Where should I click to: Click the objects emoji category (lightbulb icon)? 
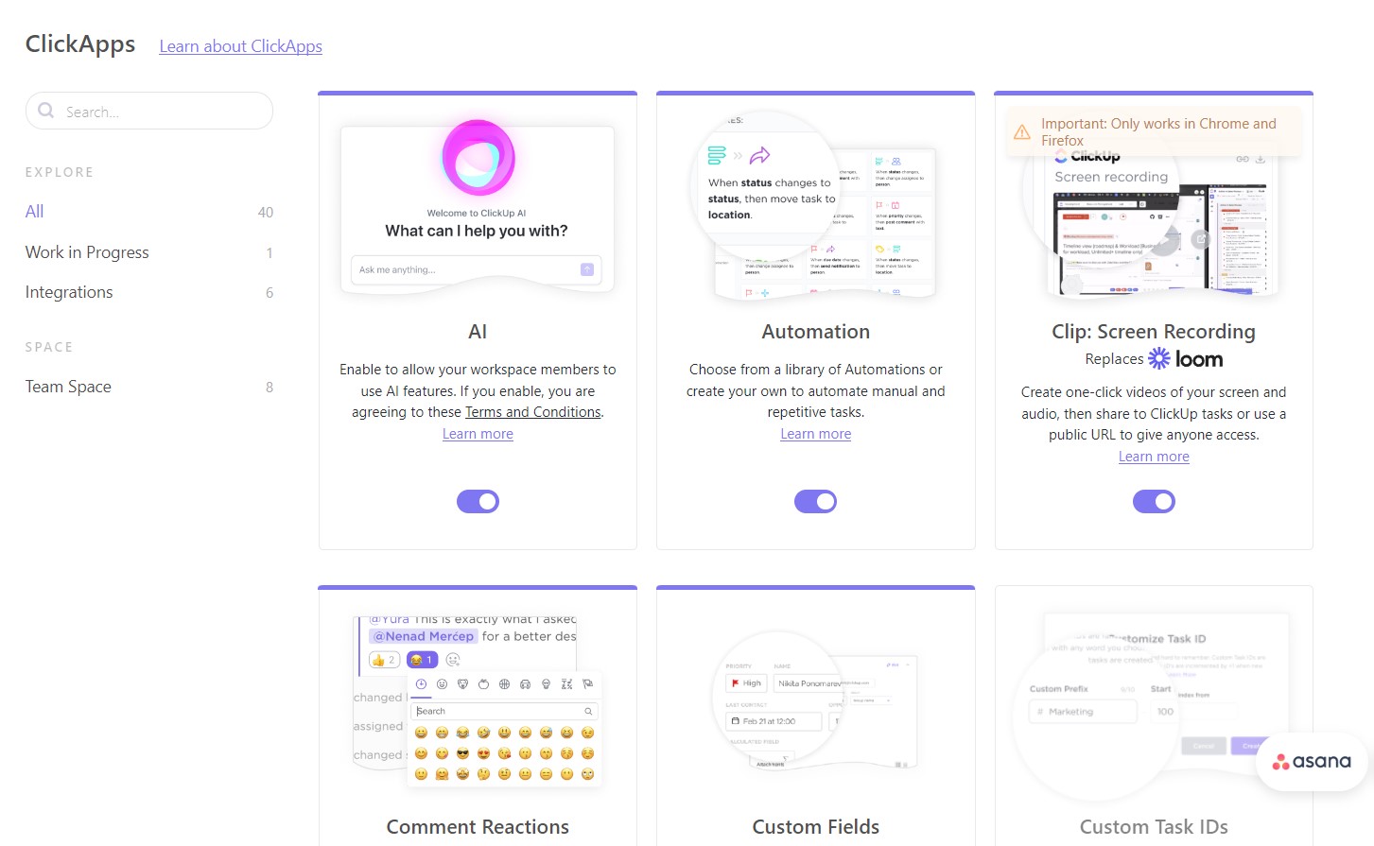coord(547,684)
